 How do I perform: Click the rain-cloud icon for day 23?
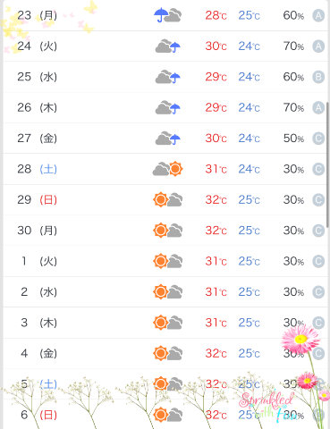tap(167, 15)
